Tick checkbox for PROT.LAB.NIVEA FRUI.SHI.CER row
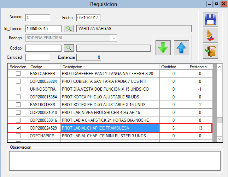This screenshot has width=228, height=177. click(x=18, y=112)
